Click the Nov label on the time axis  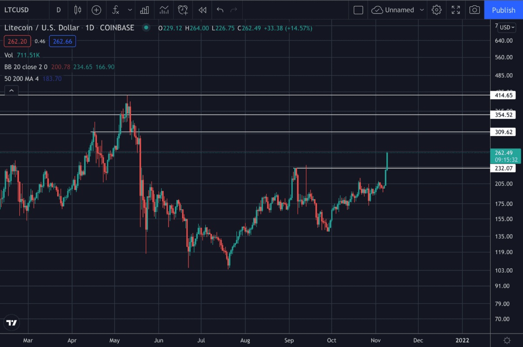click(375, 340)
